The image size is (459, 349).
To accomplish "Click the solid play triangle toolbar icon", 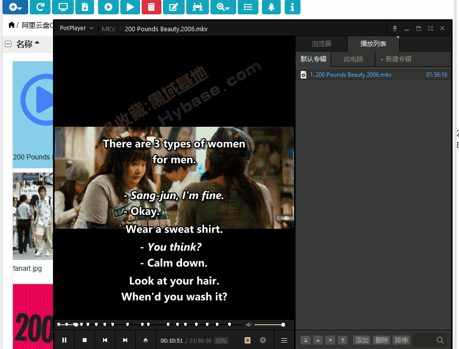I will [130, 7].
